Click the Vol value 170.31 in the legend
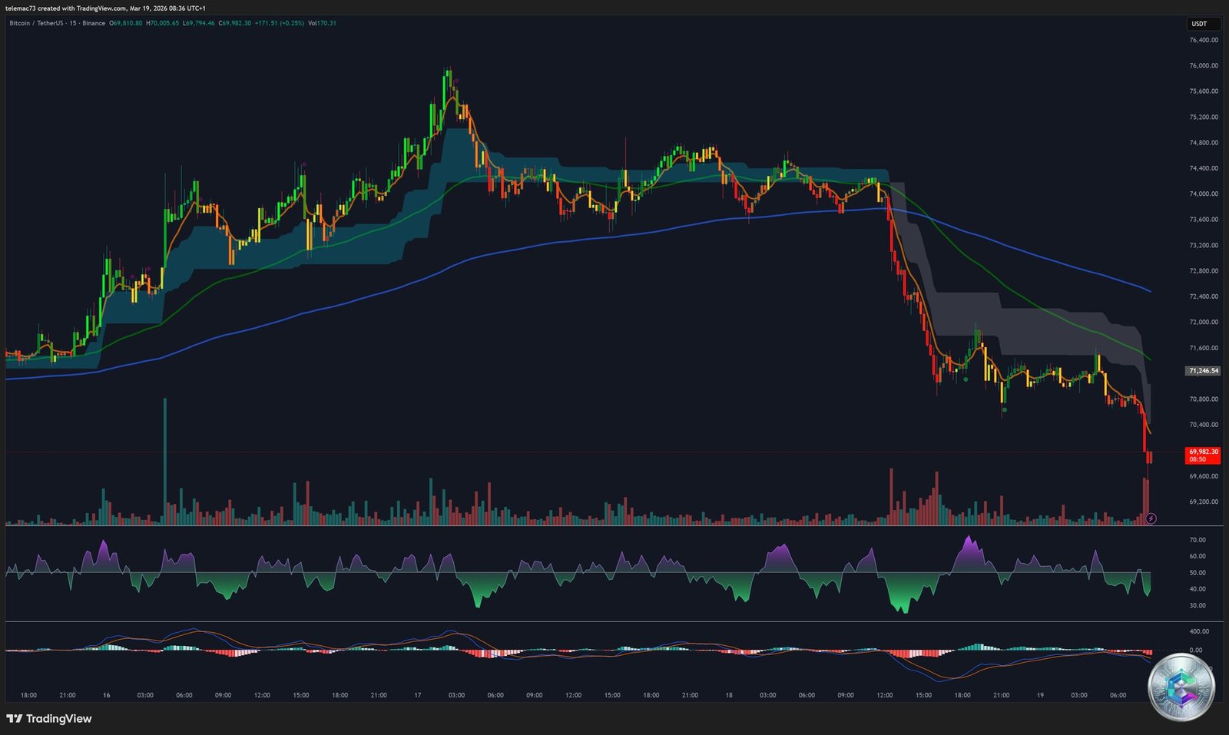The image size is (1229, 735). click(x=321, y=24)
